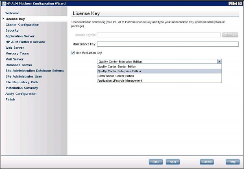Open Help for the wizard
244x169 pixels.
233,162
